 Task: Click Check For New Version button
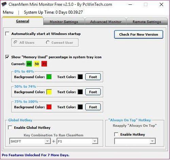click(139, 34)
